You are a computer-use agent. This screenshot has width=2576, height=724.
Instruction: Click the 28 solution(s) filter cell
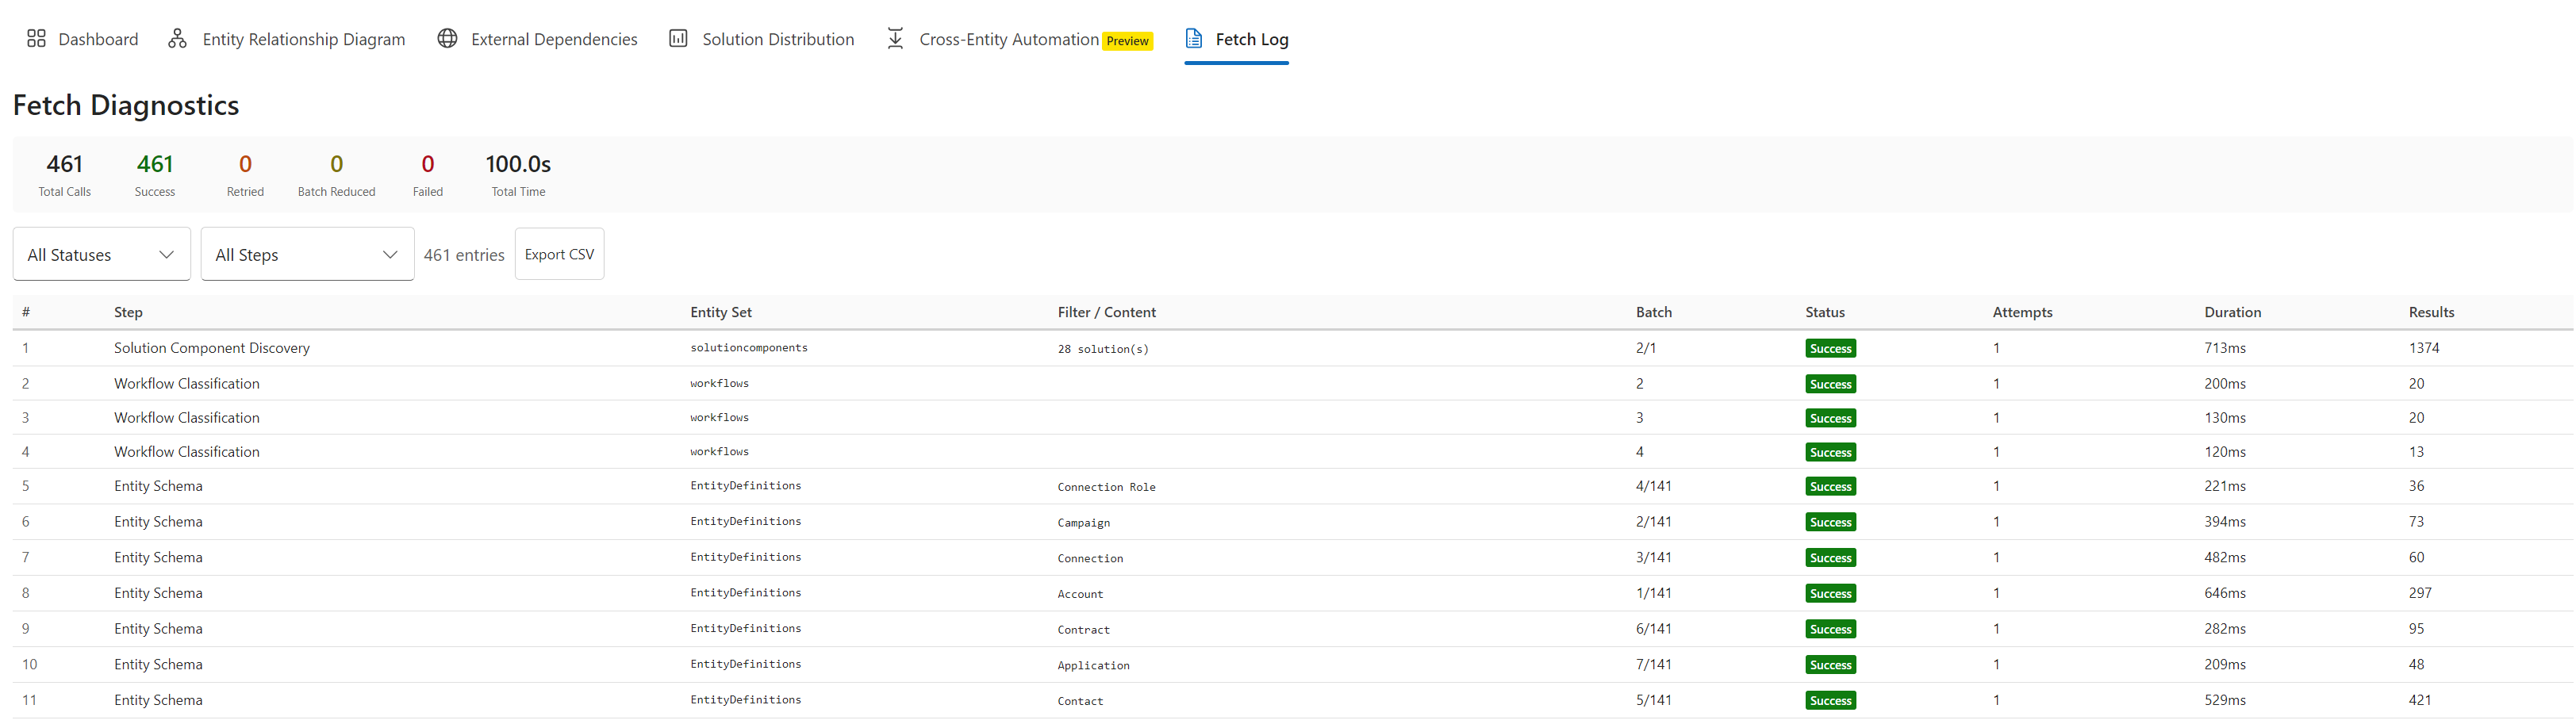[x=1103, y=349]
